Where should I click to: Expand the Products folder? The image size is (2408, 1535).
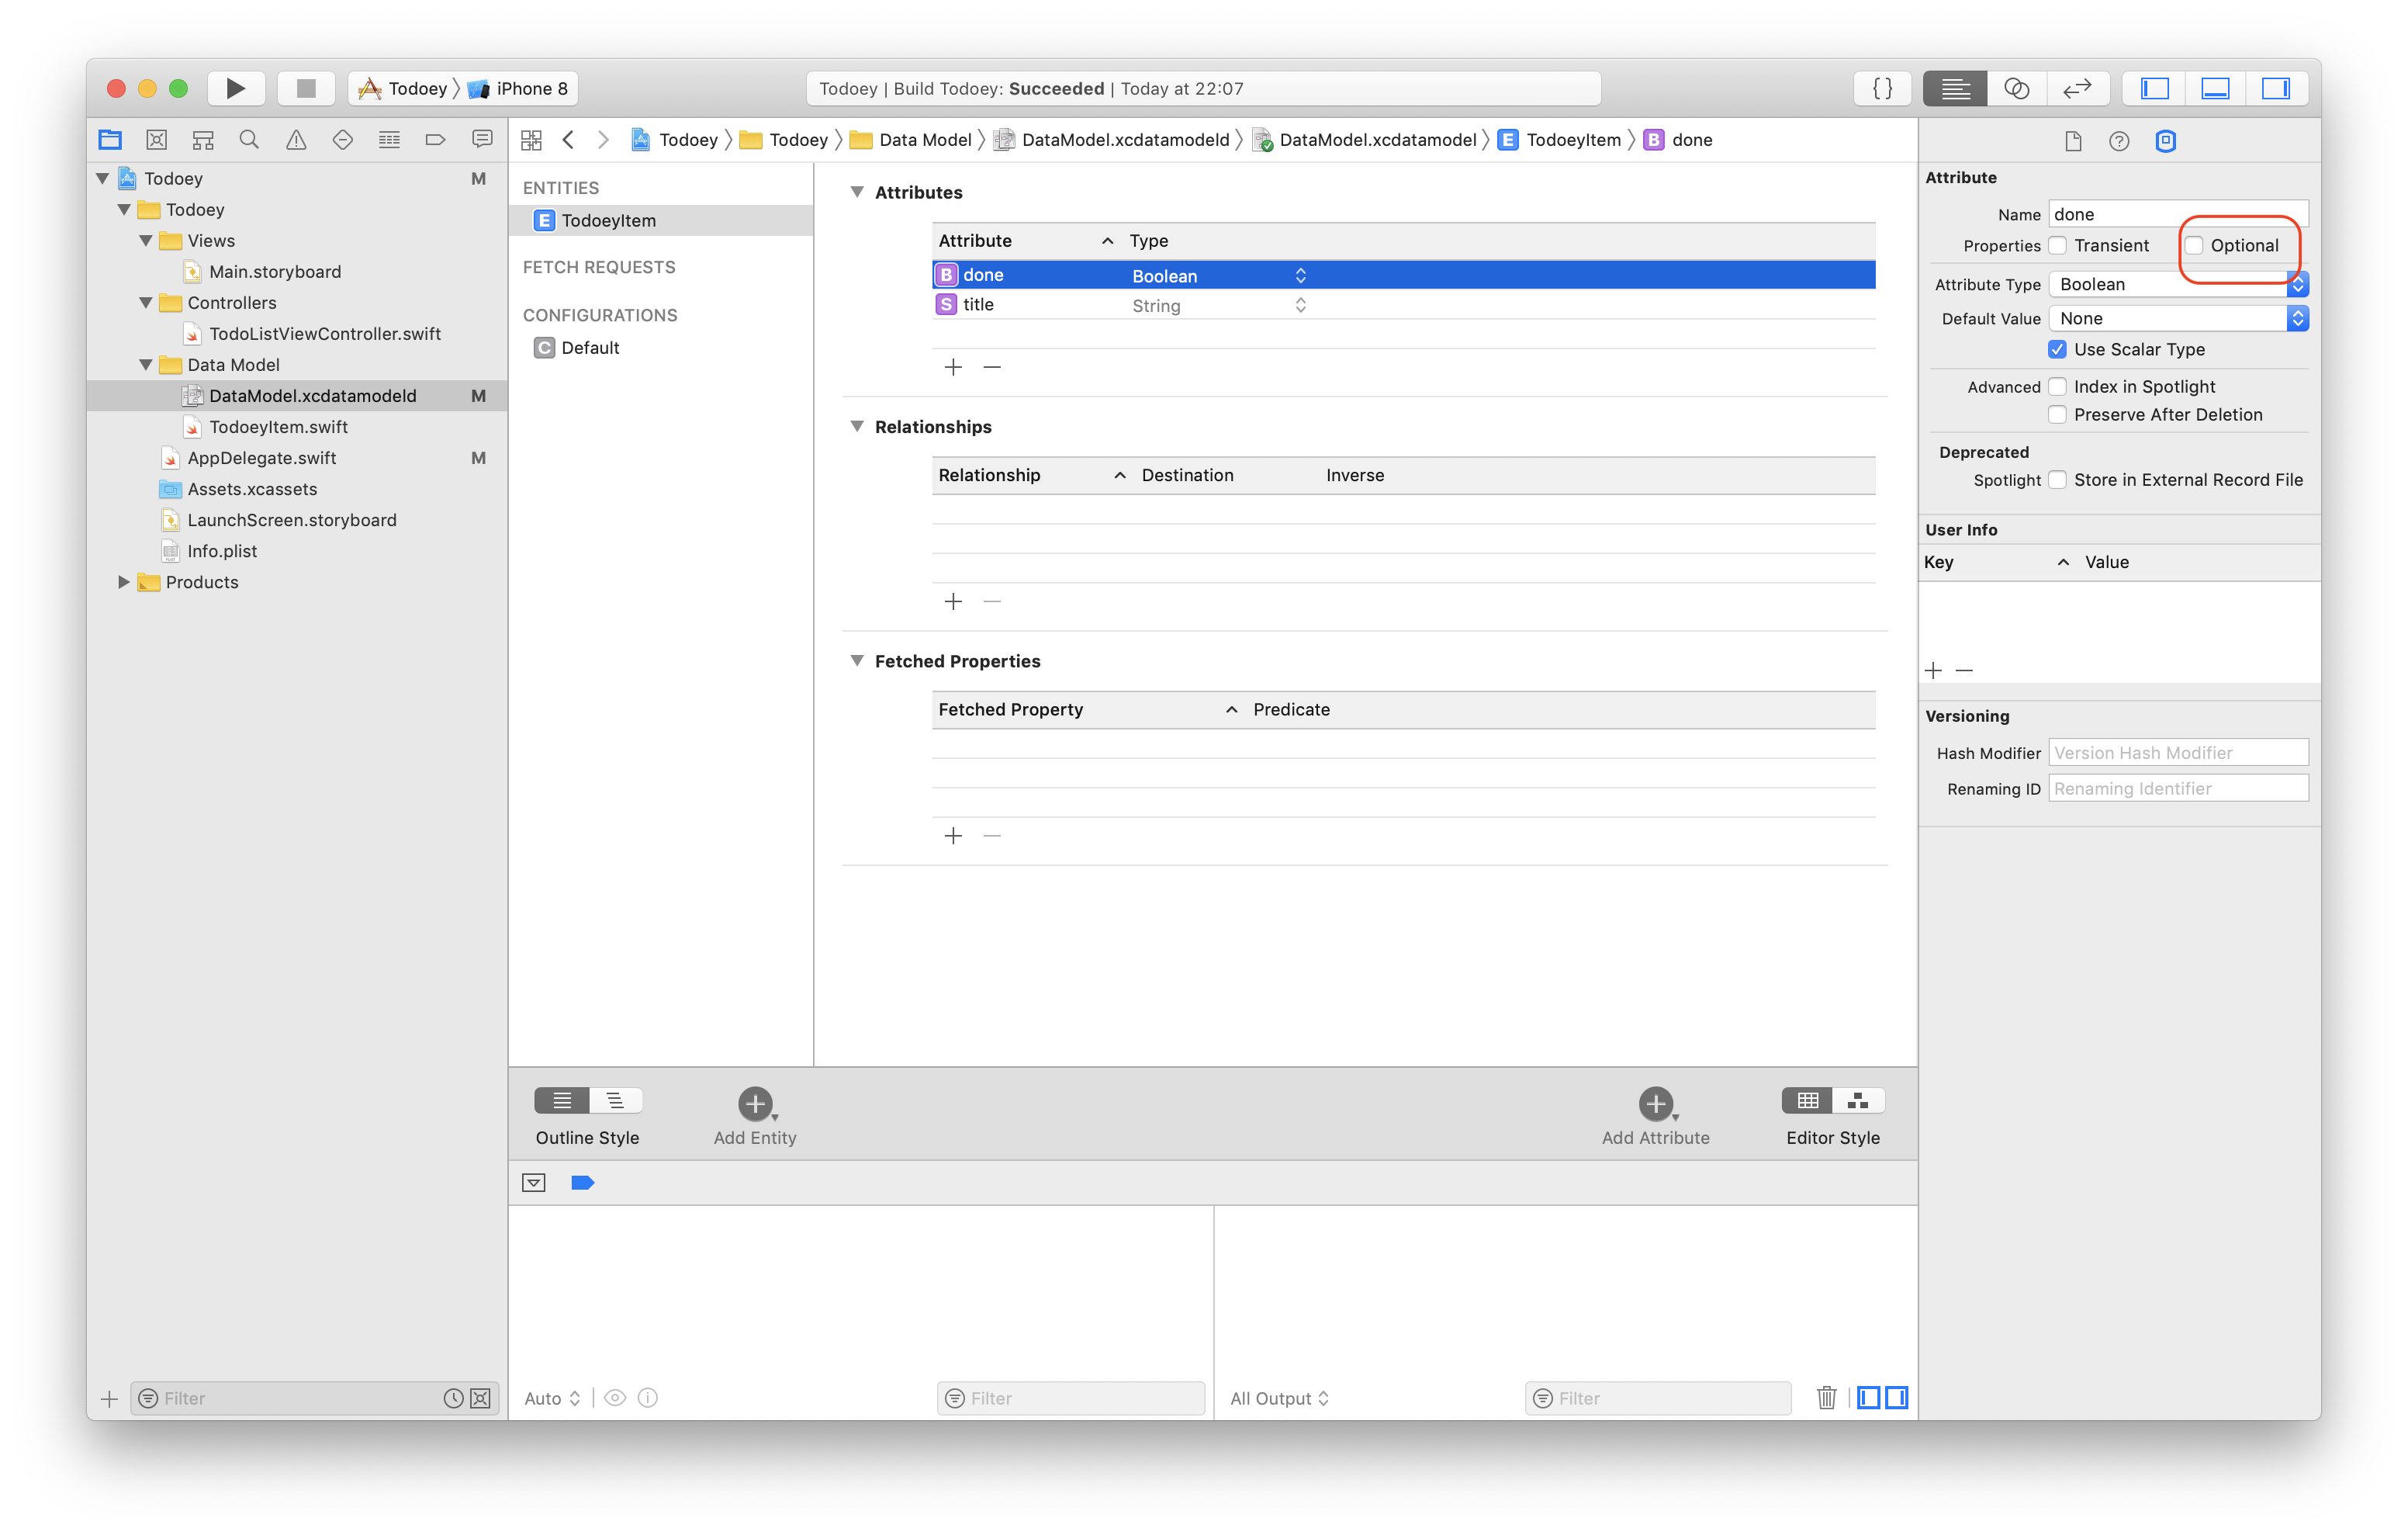point(124,582)
